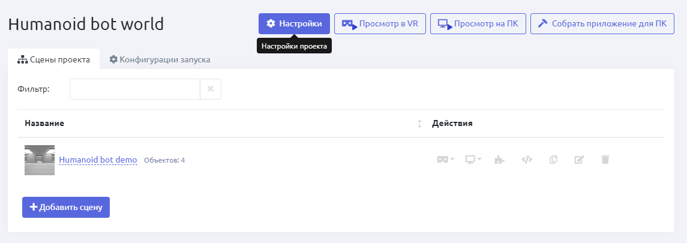Switch to the Сцены проекта tab
687x243 pixels.
pos(54,59)
